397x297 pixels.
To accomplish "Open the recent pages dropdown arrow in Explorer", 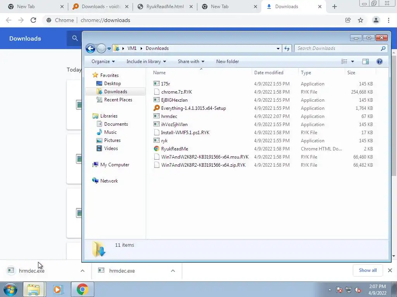I will 109,48.
